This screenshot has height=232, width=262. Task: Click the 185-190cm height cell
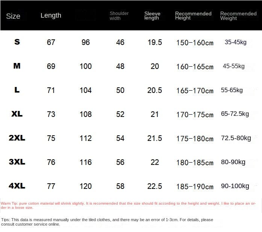pos(195,187)
